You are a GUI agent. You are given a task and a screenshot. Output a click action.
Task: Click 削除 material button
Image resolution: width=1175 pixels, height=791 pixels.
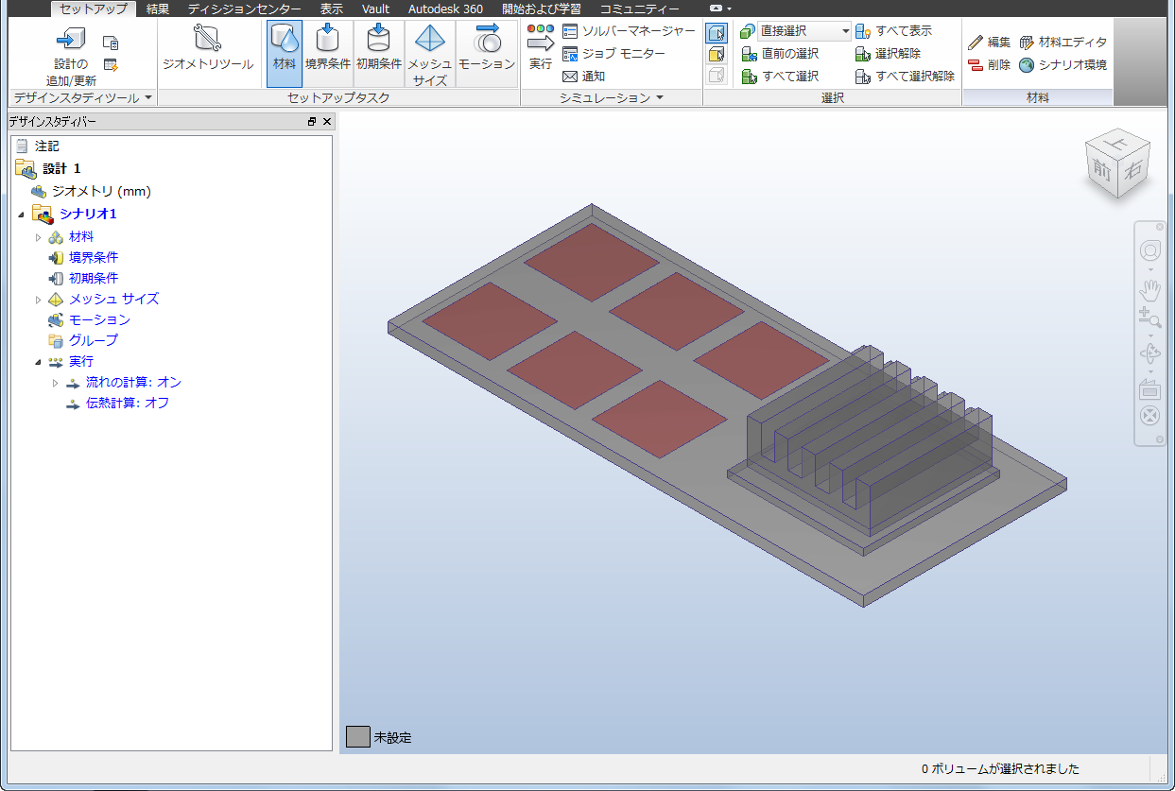(990, 65)
